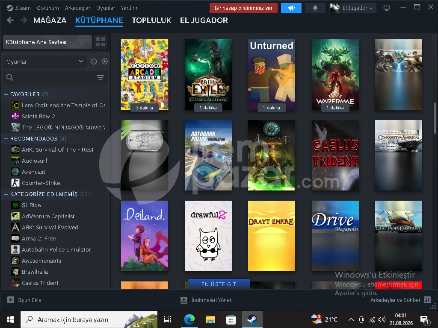
Task: Collapse the FAVORİLER category
Action: point(6,94)
